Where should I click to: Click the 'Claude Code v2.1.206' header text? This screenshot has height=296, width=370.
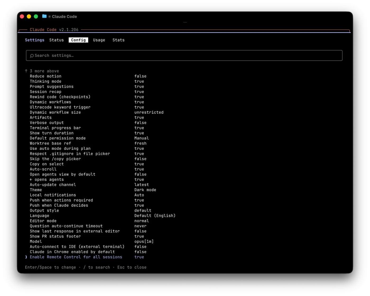pos(54,30)
